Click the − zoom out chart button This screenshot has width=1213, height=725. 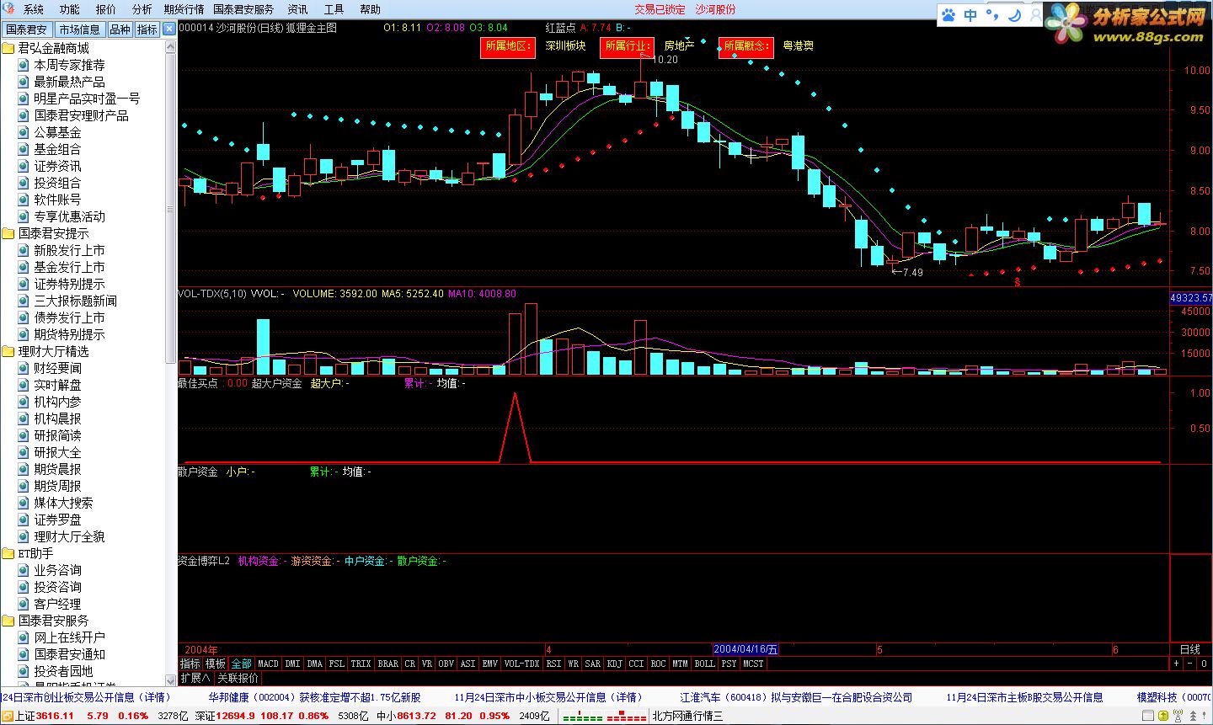1190,664
